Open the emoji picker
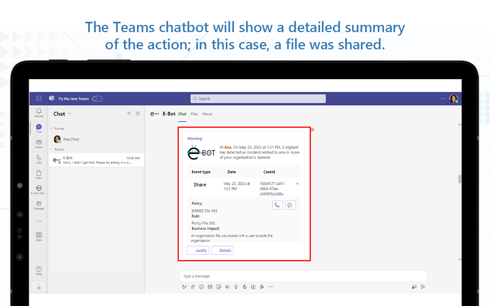The image size is (490, 306). 201,286
